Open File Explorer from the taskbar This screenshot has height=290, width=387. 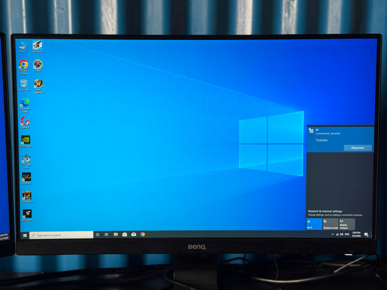point(116,234)
